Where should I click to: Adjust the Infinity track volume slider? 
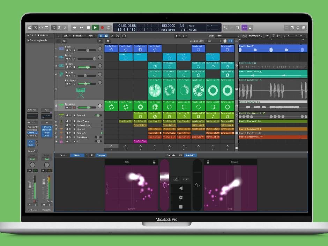coord(87,59)
